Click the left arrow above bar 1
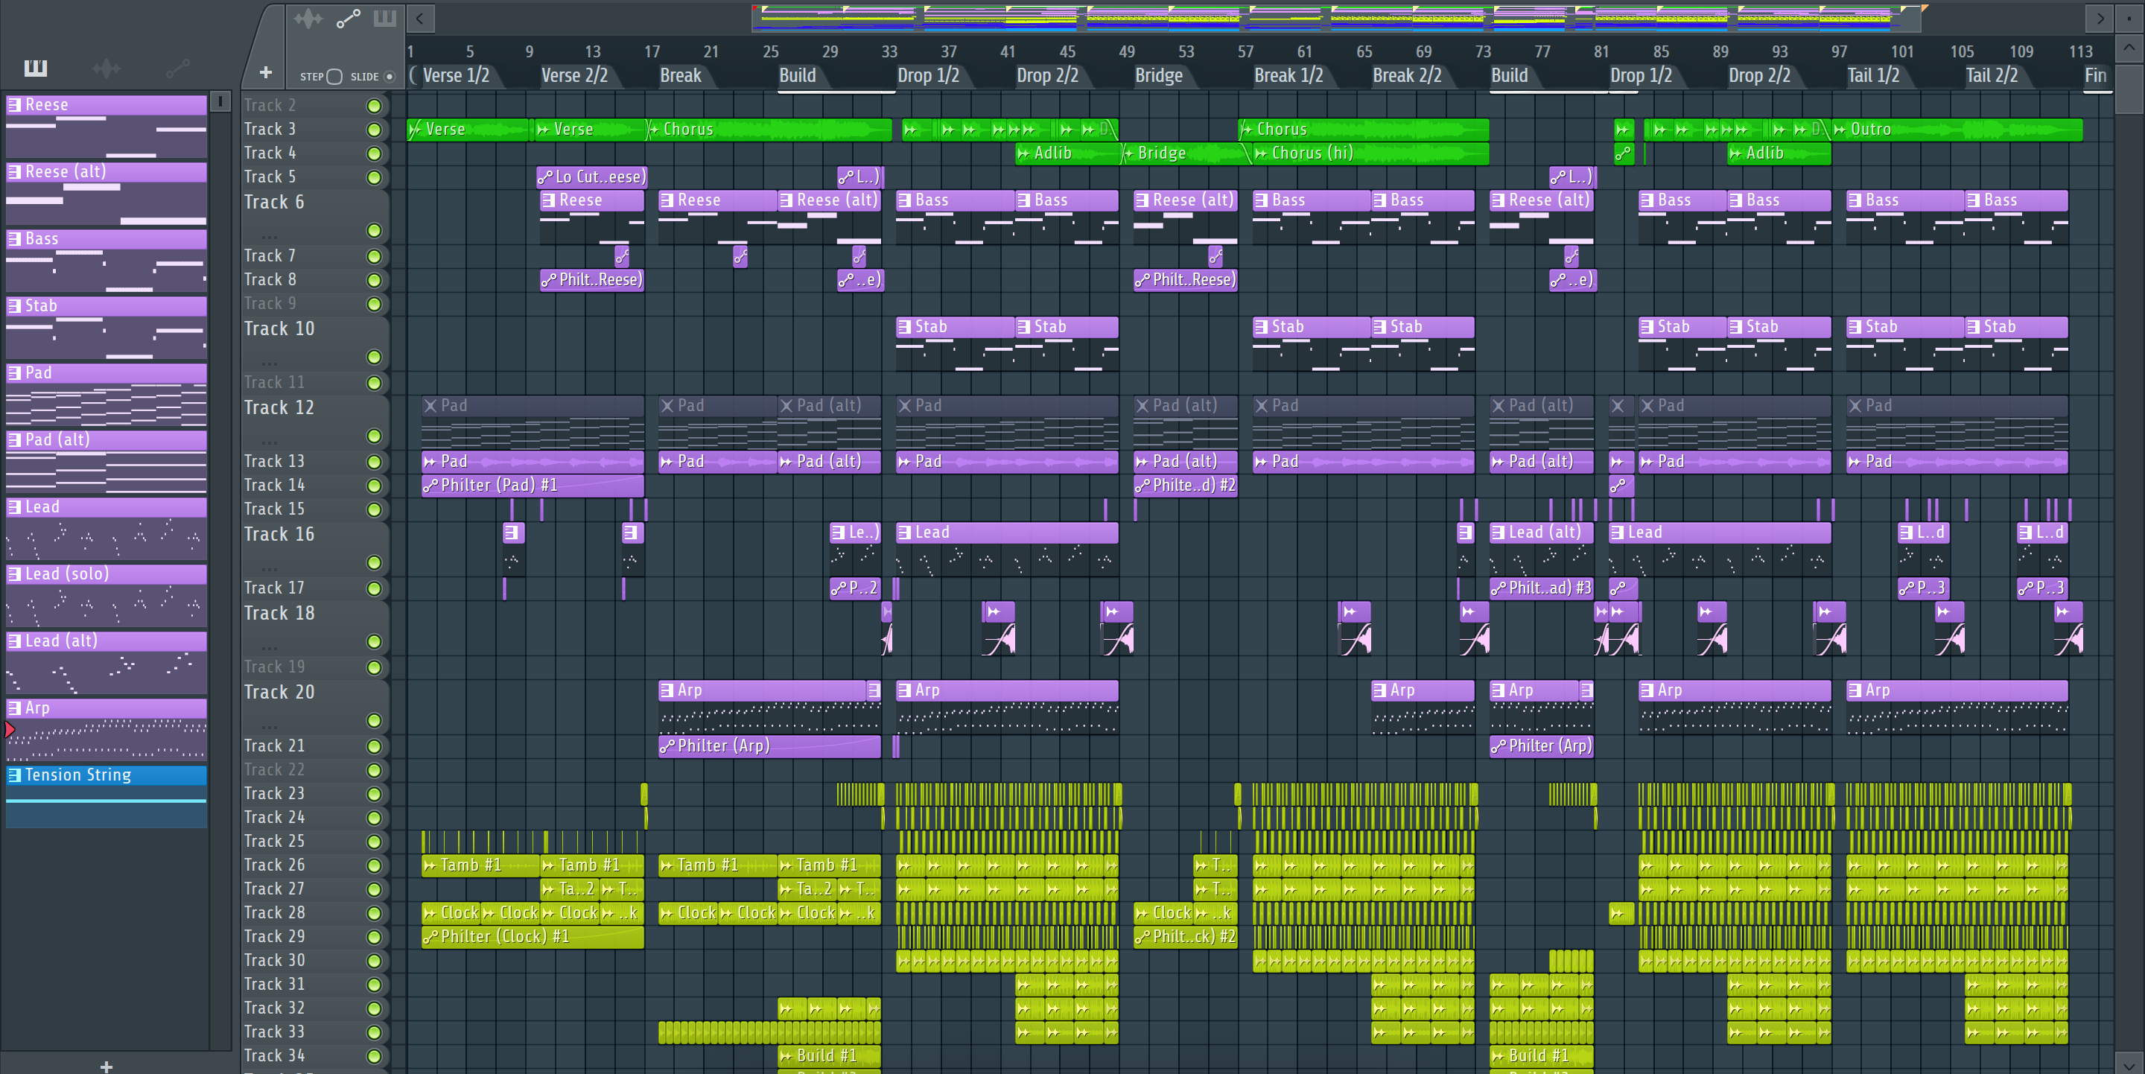Screen dimensions: 2145x1074 (419, 19)
